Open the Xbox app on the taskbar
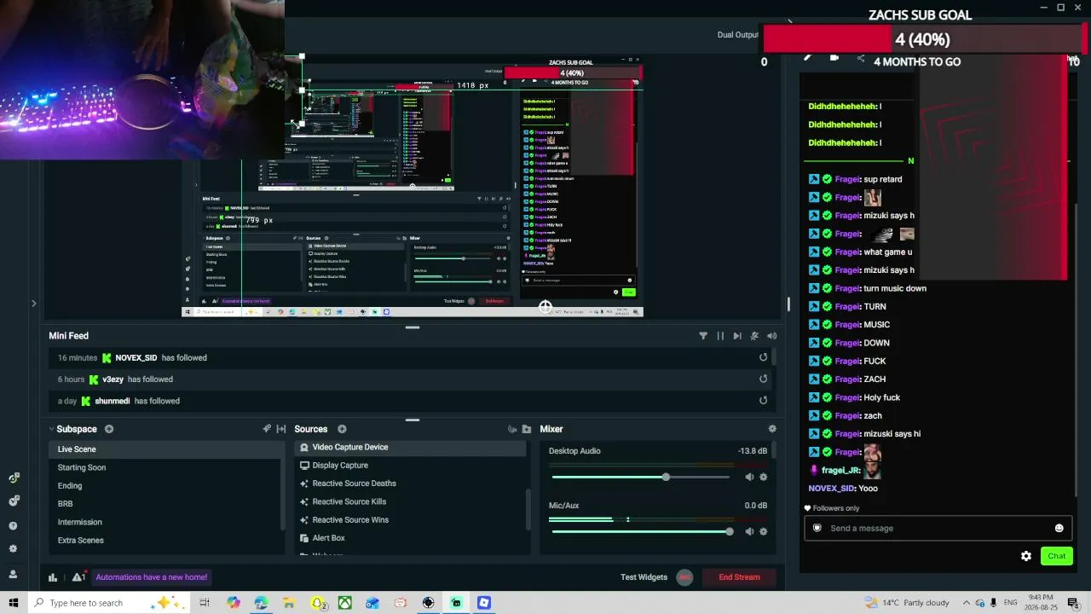 [344, 603]
